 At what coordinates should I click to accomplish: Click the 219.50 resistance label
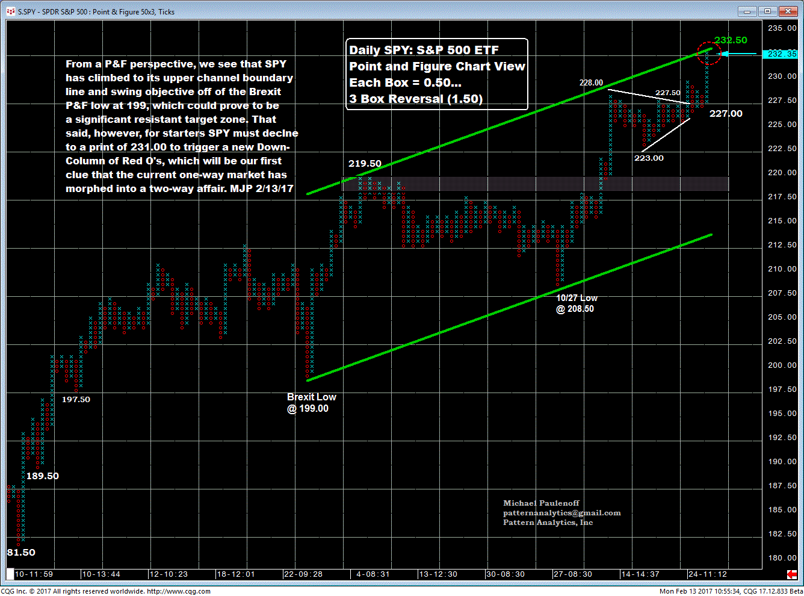pyautogui.click(x=365, y=164)
